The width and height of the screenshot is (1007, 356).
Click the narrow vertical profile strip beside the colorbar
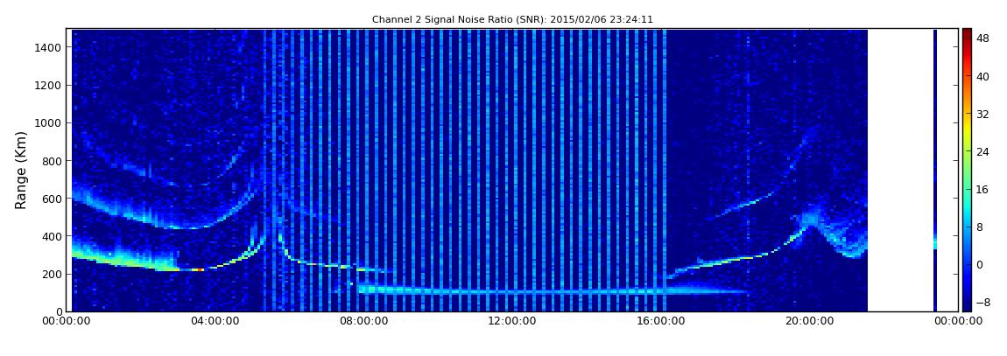935,170
